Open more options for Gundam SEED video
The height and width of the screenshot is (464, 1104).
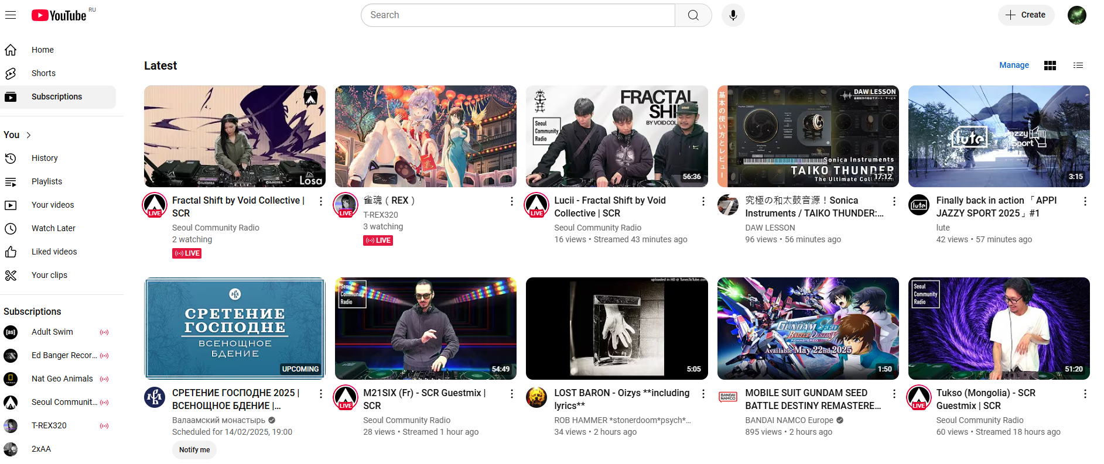click(x=894, y=394)
